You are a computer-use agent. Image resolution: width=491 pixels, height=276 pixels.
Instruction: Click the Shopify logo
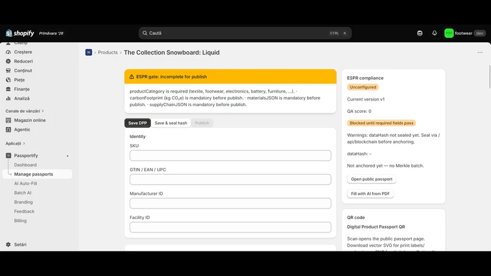(20, 33)
